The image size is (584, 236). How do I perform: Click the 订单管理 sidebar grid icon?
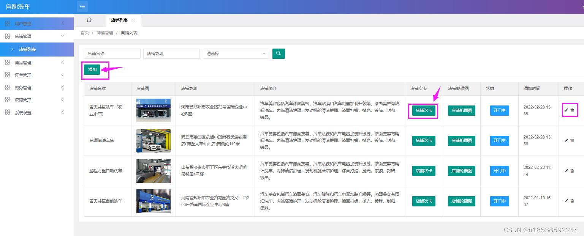point(8,75)
